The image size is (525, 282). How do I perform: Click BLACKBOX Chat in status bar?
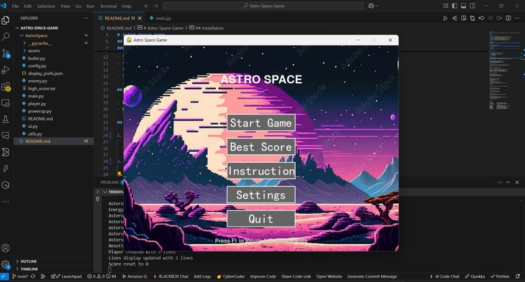(171, 277)
